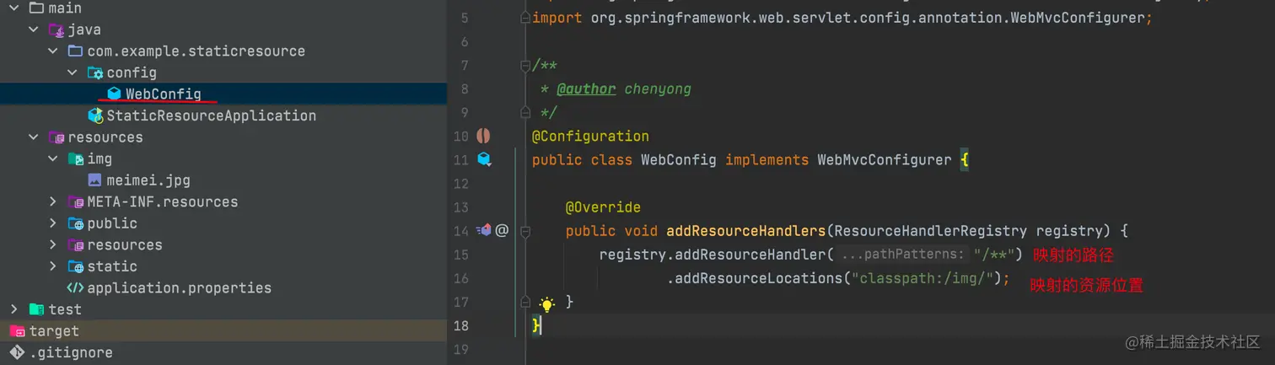Click the meimei.jpg image file icon
1275x365 pixels.
click(x=95, y=180)
